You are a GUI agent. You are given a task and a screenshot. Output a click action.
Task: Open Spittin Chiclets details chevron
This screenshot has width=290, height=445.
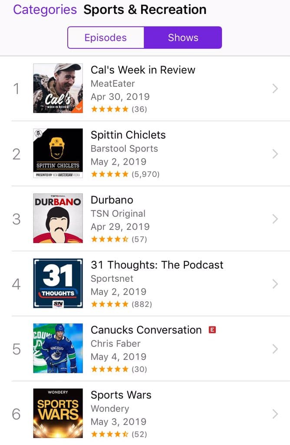(x=275, y=154)
